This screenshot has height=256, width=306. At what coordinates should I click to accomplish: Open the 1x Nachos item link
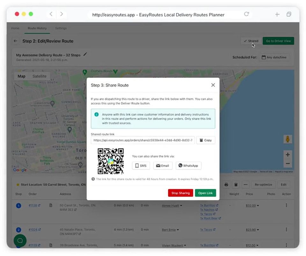click(x=209, y=210)
